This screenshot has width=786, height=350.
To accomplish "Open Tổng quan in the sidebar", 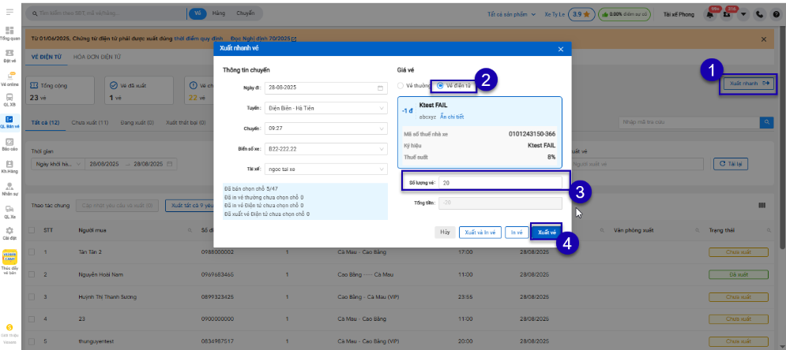I will (x=9, y=32).
